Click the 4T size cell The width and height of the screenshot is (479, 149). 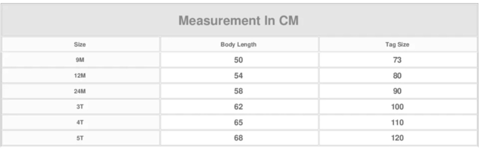pos(80,123)
